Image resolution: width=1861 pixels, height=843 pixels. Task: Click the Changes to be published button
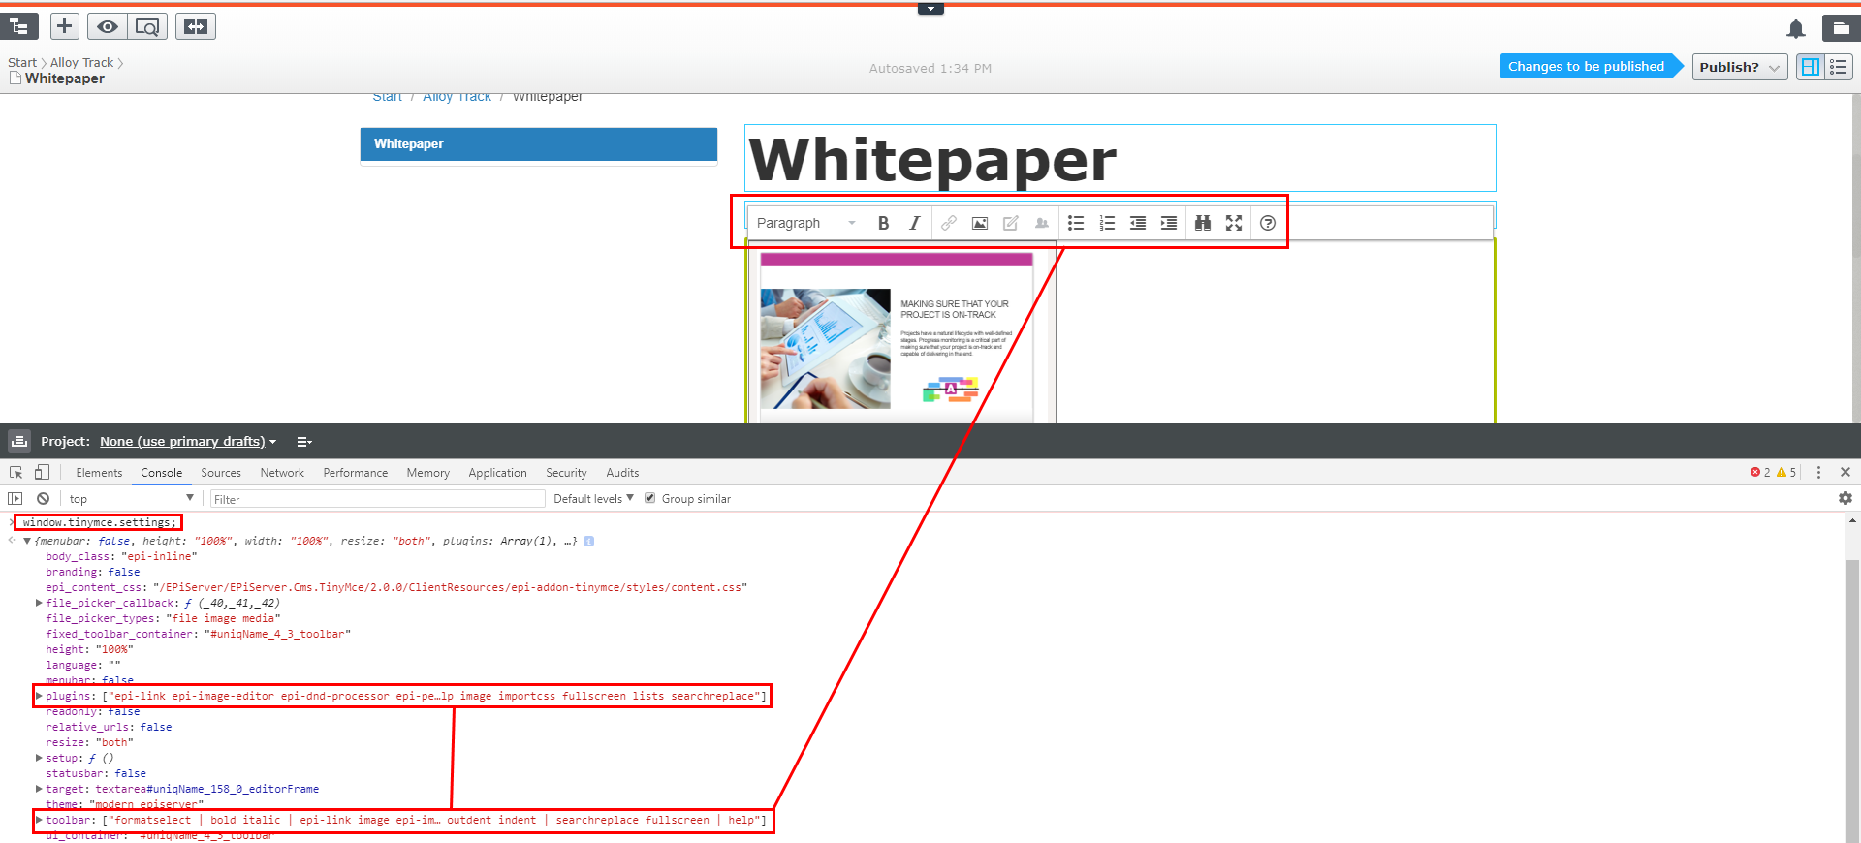tap(1586, 66)
